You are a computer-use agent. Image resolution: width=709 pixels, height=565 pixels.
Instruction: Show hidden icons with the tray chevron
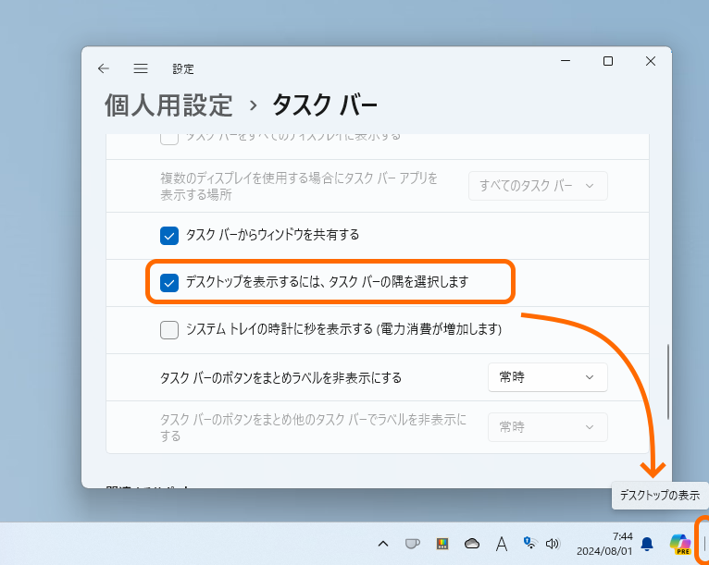click(383, 544)
